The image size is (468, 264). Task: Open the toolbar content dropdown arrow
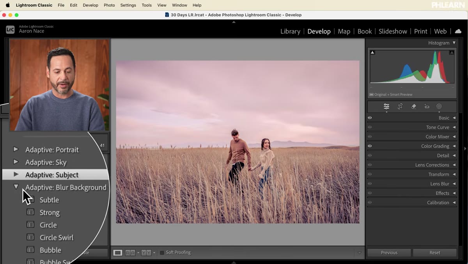[x=360, y=253]
